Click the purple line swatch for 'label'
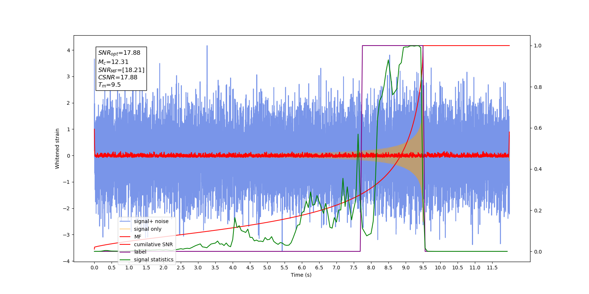Viewport: 589px width, 294px height. coord(125,252)
